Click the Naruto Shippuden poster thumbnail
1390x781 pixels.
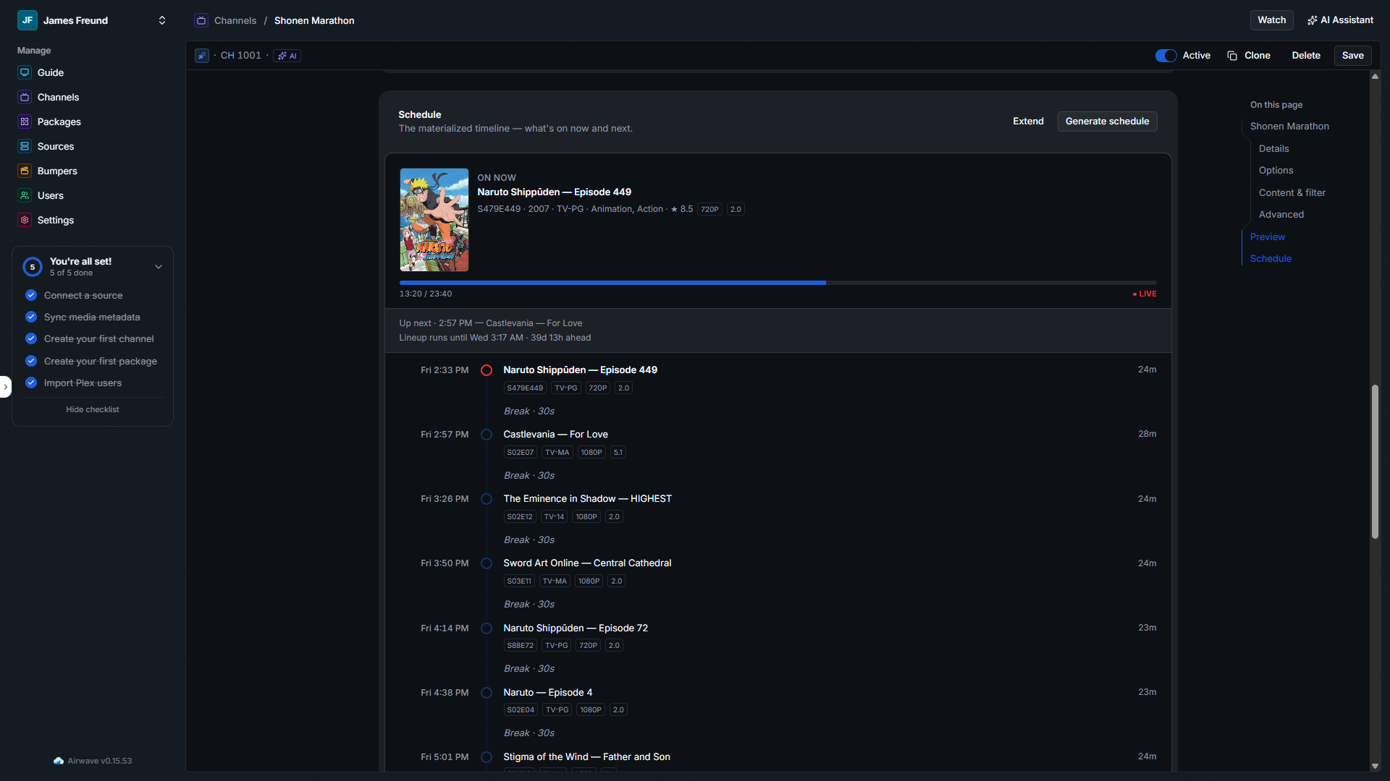(434, 220)
